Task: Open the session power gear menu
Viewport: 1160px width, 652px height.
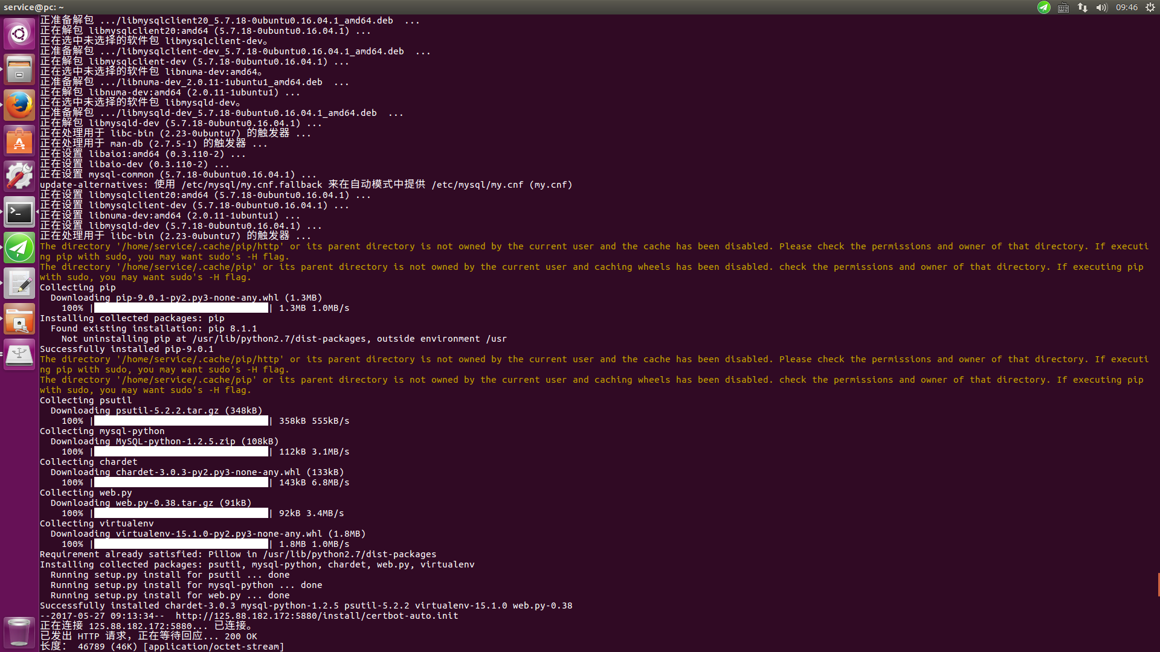Action: click(1150, 7)
